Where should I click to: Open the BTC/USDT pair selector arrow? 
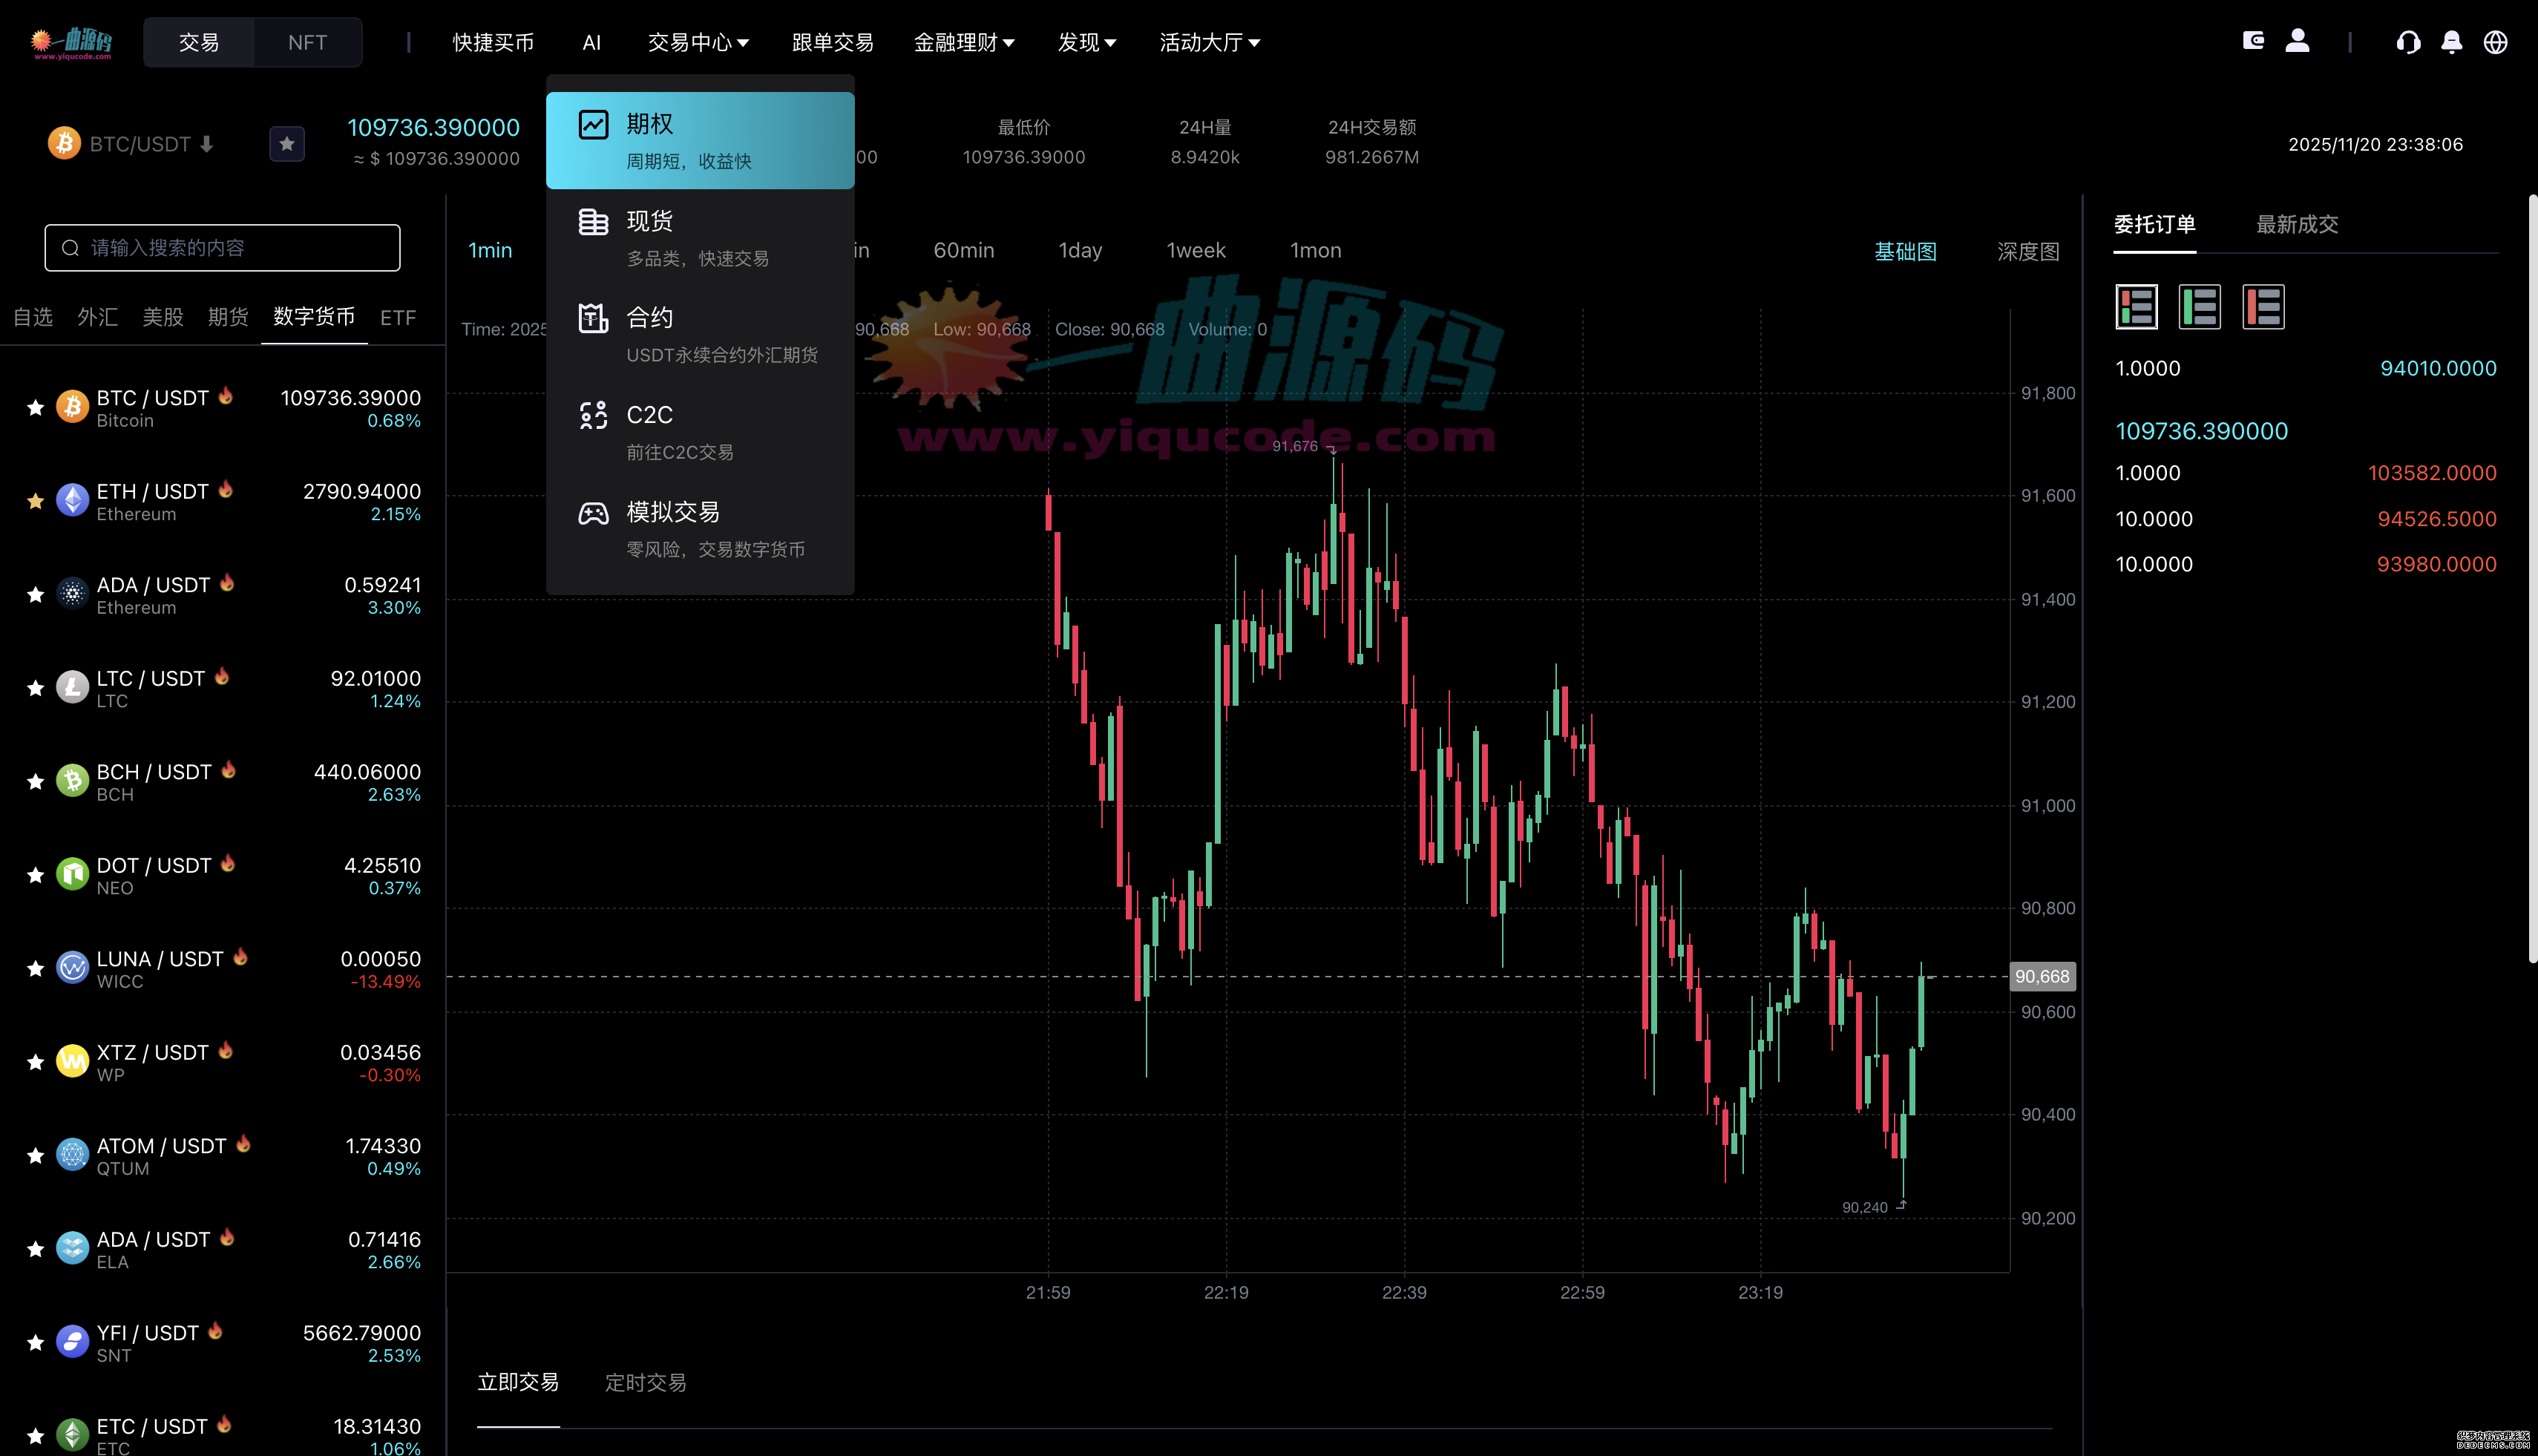tap(207, 144)
